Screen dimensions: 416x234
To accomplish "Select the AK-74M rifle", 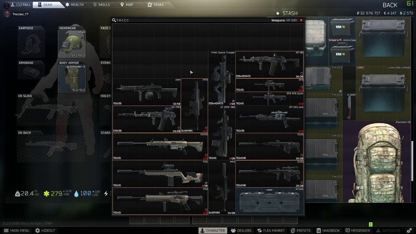I will (x=147, y=119).
